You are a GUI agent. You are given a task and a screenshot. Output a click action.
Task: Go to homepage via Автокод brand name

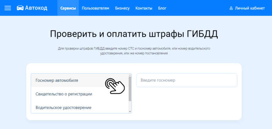click(36, 8)
